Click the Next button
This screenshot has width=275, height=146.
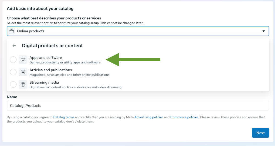pyautogui.click(x=260, y=133)
